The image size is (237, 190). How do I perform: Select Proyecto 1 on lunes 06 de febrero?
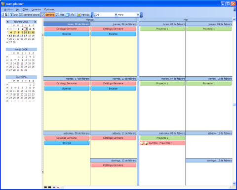tap(162, 29)
